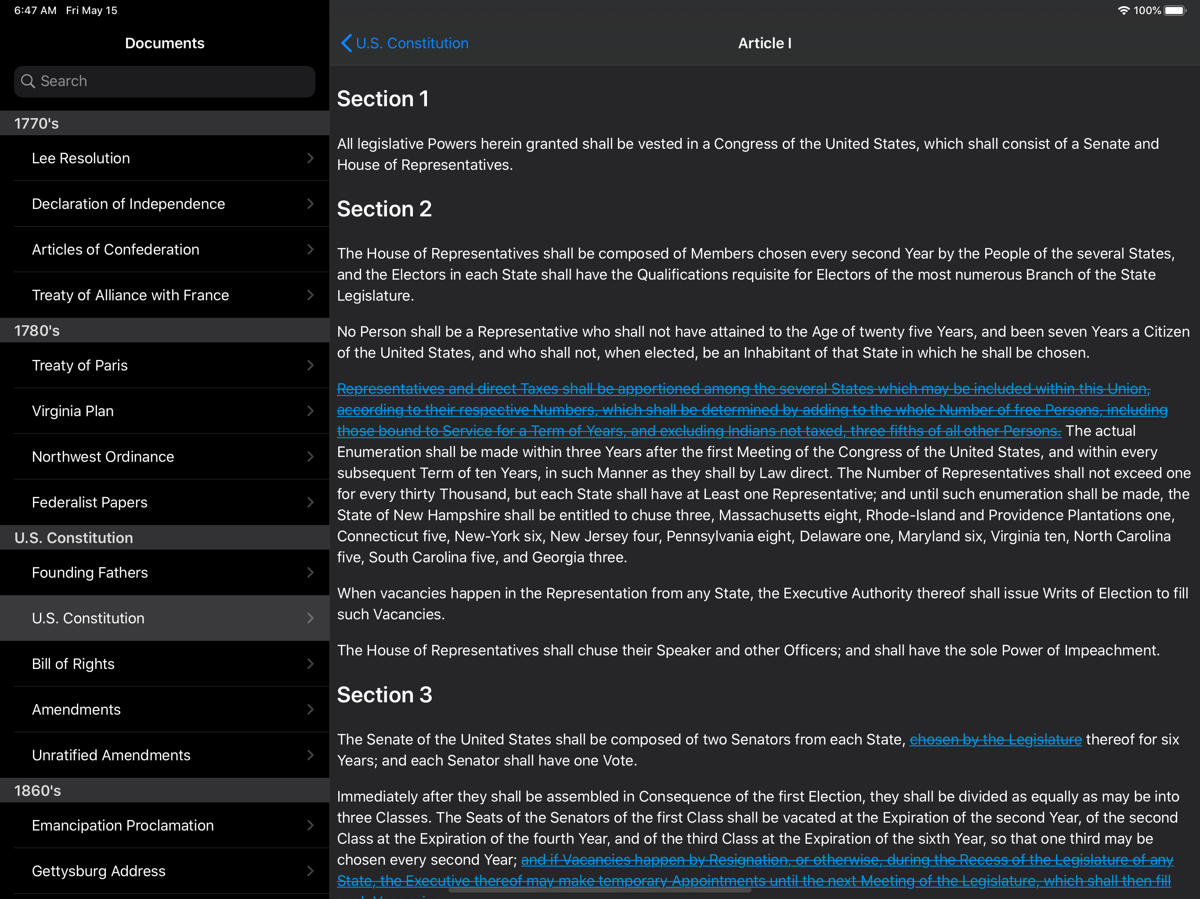Tap the Wi-Fi status icon
The width and height of the screenshot is (1200, 899).
(x=1123, y=10)
